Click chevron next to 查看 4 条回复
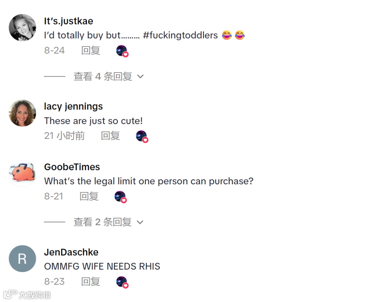391x302 pixels. (140, 77)
